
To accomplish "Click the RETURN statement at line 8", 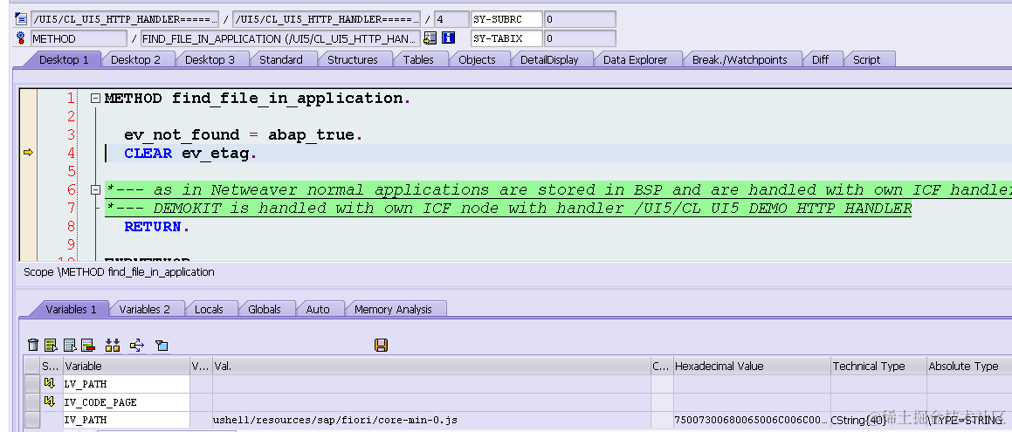I will point(157,226).
